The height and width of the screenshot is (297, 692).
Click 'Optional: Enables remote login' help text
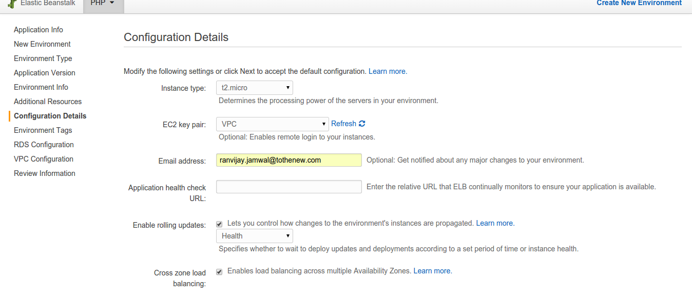click(297, 137)
